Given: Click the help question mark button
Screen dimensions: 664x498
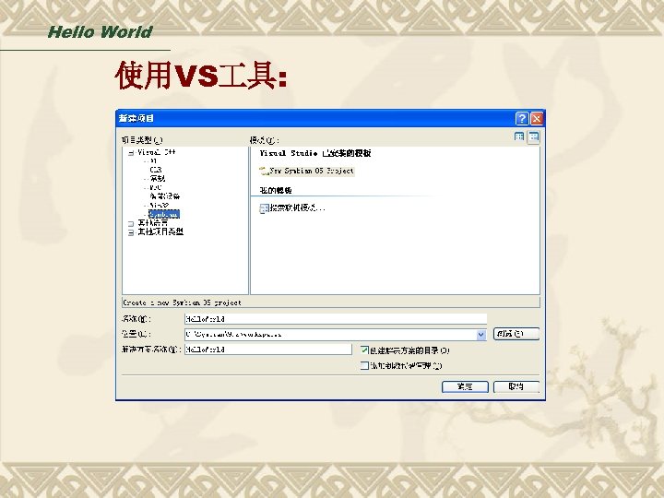Looking at the screenshot, I should click(522, 118).
